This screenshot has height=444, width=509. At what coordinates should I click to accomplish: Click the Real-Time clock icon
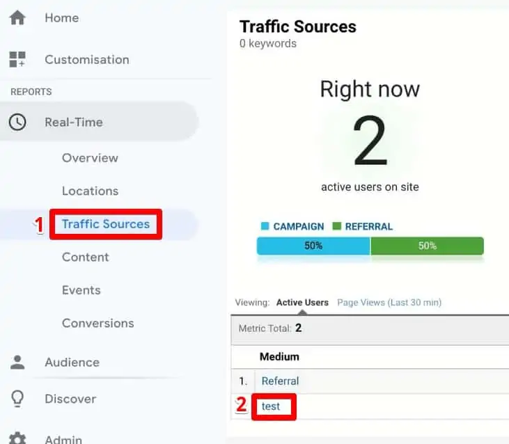point(17,122)
